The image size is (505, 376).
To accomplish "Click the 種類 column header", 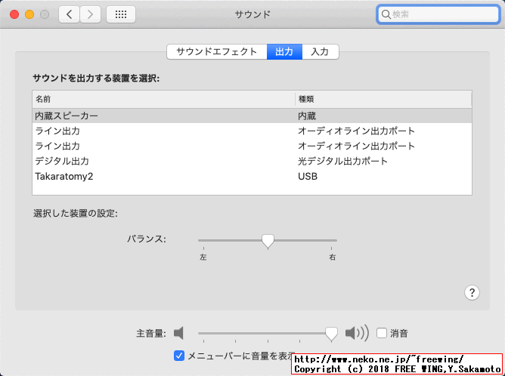I will coord(383,100).
